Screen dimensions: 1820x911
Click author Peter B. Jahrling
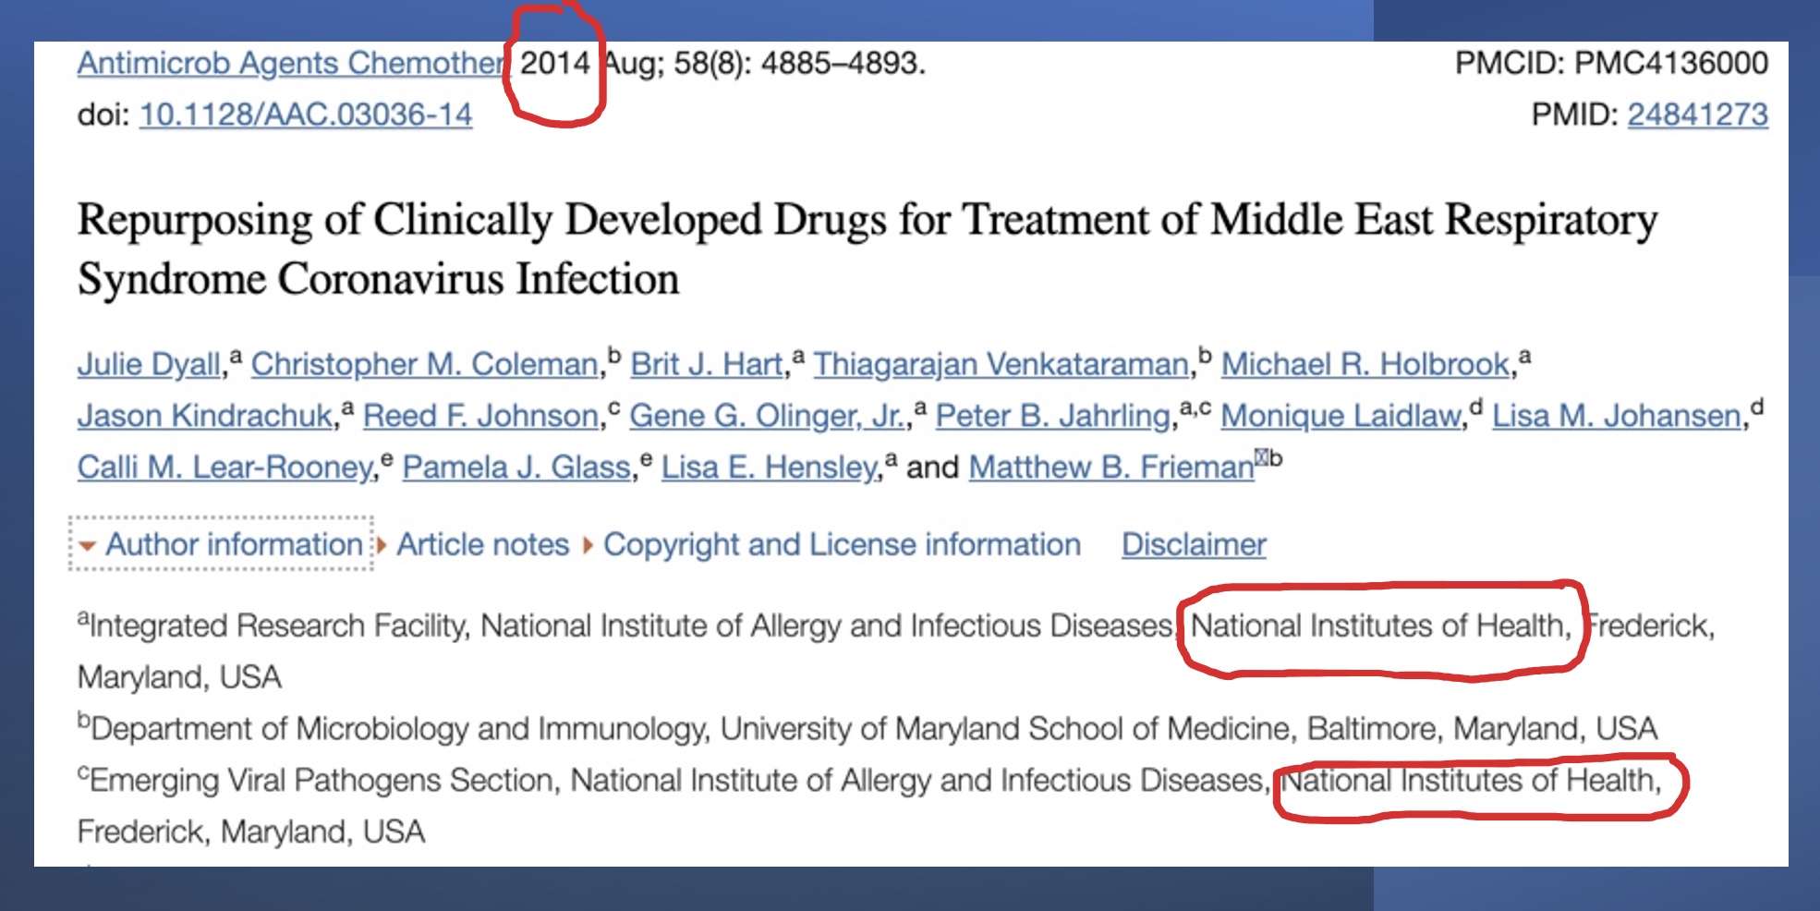tap(1052, 416)
